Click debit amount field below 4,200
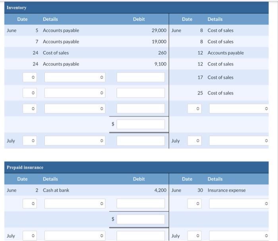This screenshot has width=278, height=241. click(141, 203)
